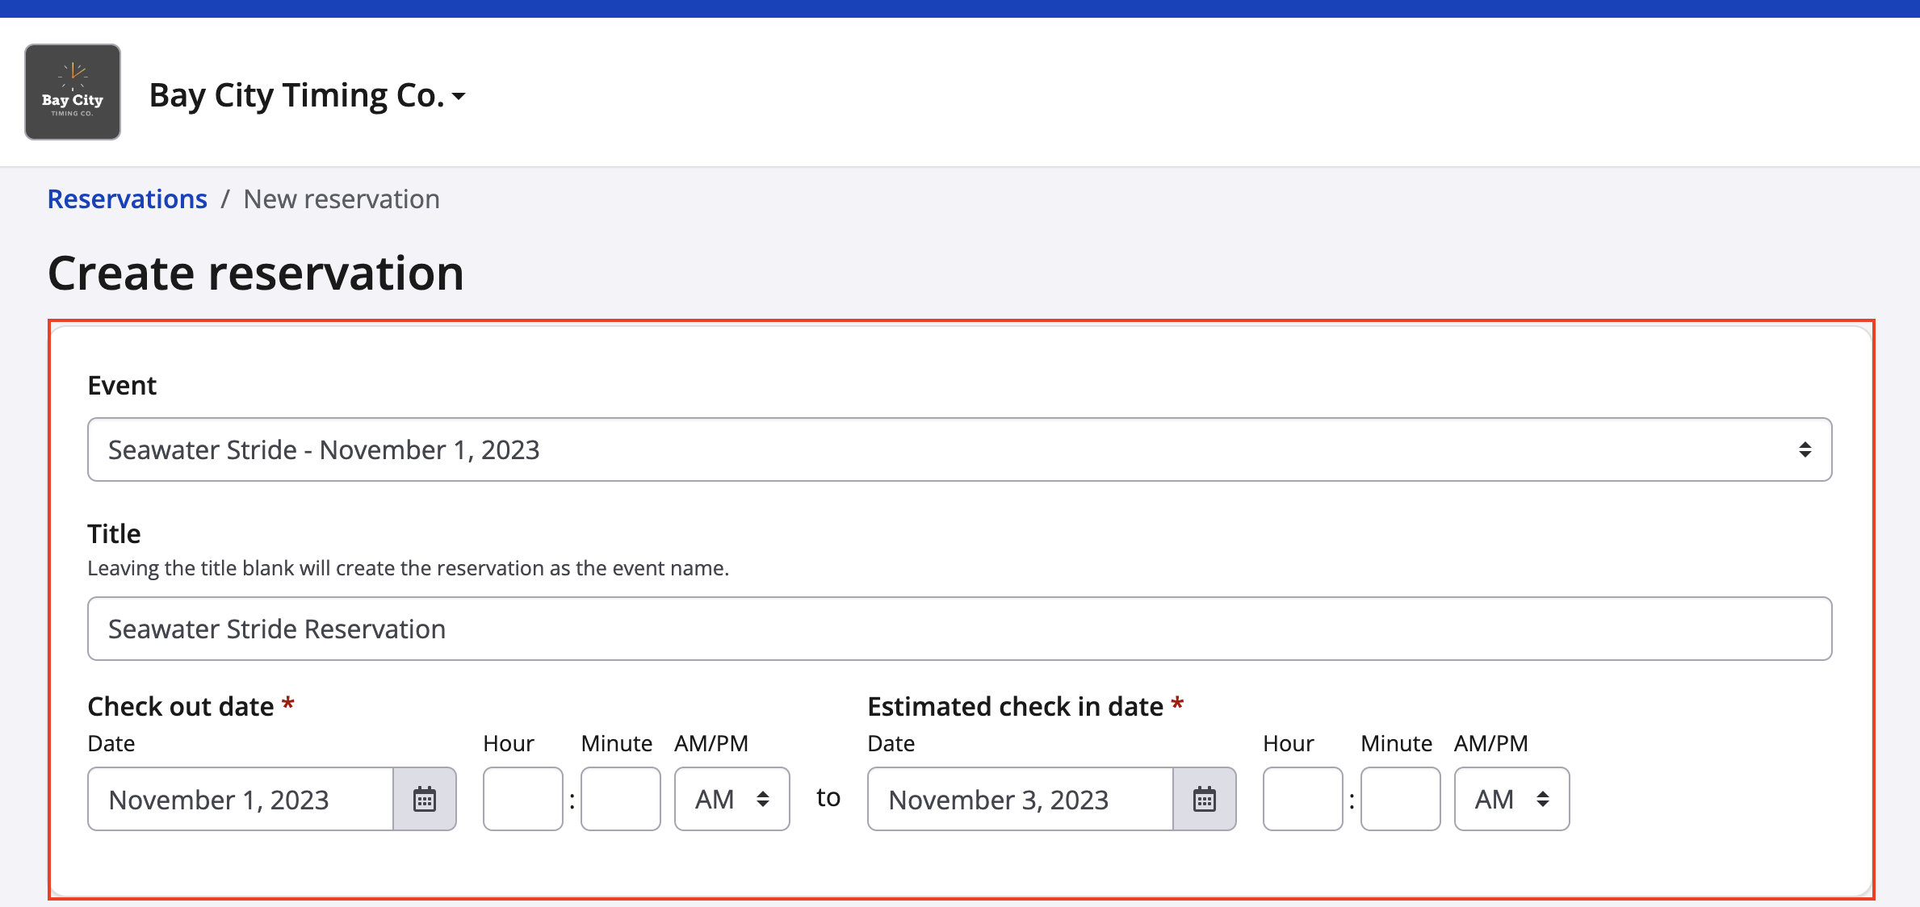Open the estimated check in calendar icon

click(x=1205, y=799)
